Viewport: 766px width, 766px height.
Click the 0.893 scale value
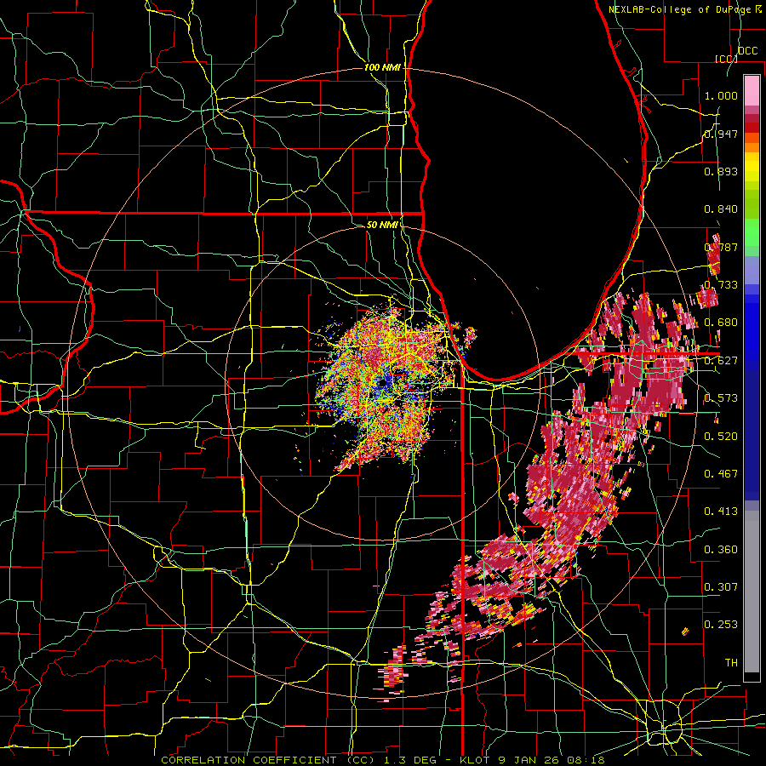721,171
